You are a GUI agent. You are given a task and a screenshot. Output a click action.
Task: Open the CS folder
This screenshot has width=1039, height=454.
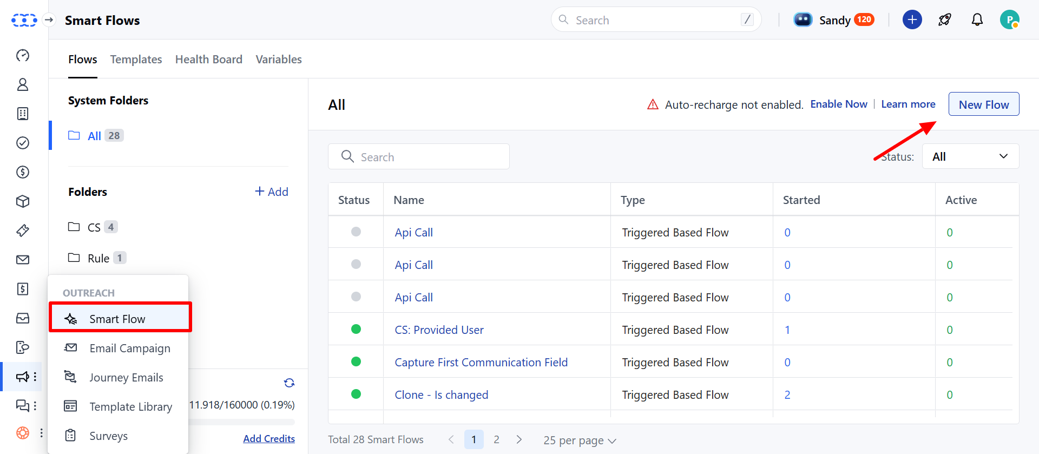(94, 227)
